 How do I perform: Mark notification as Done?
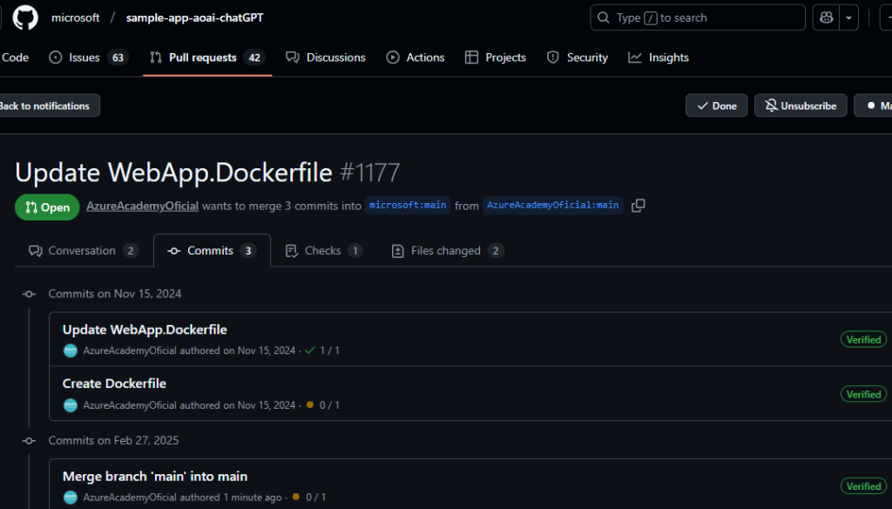point(715,105)
